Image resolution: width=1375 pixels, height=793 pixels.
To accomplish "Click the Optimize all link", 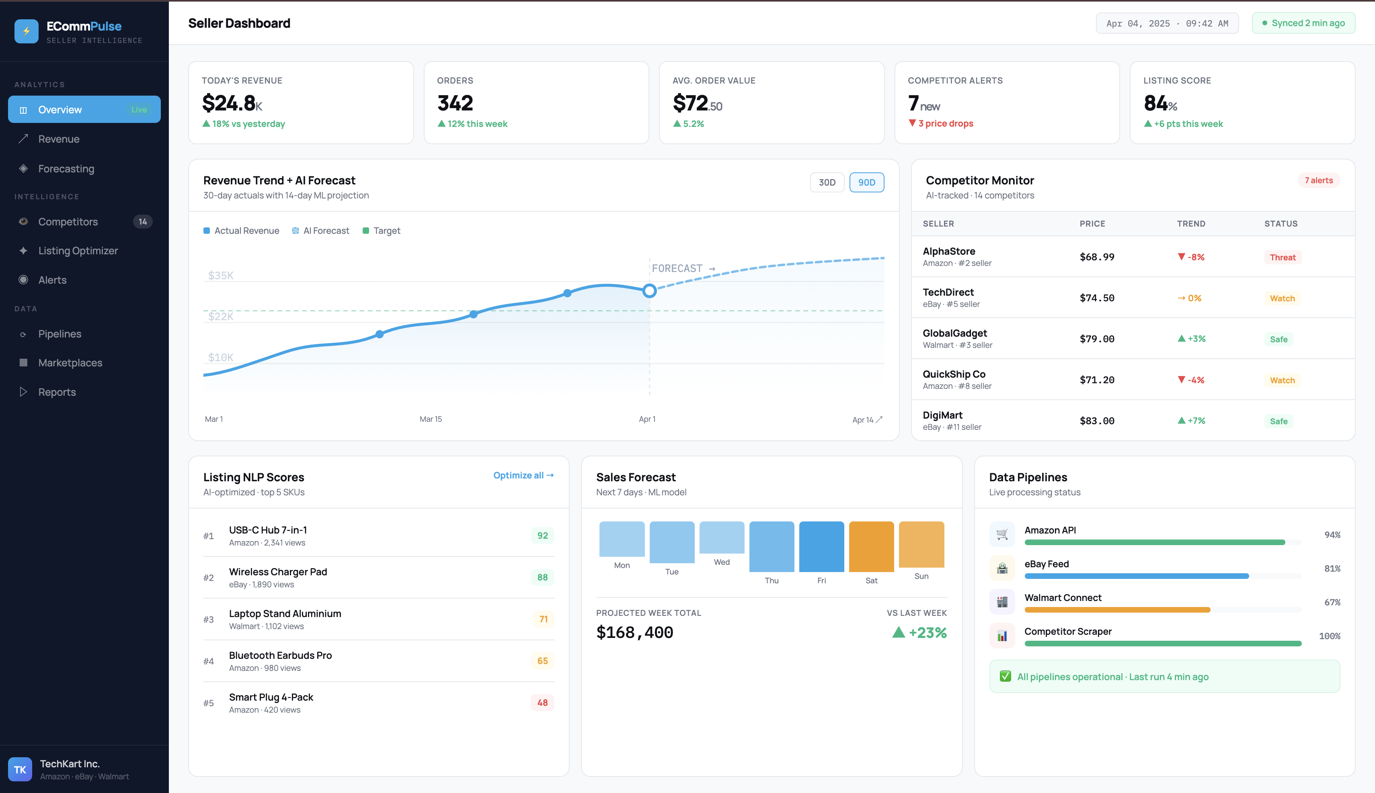I will (x=523, y=475).
